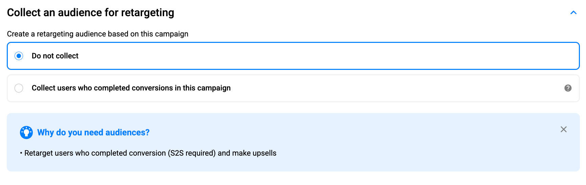The height and width of the screenshot is (185, 586).
Task: Click the word "retargeting" in the section title
Action: pos(148,12)
